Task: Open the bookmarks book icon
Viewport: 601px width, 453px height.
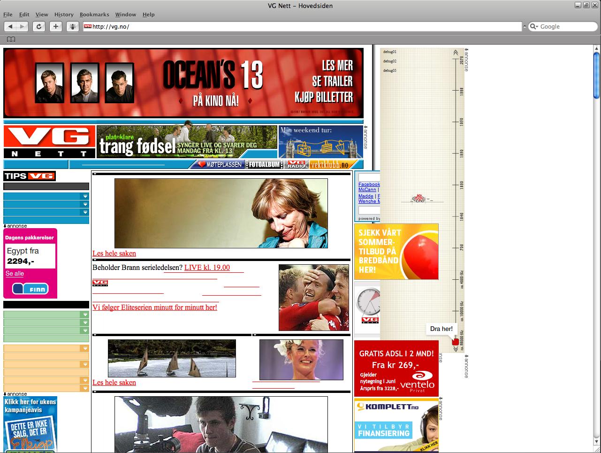Action: pos(11,39)
